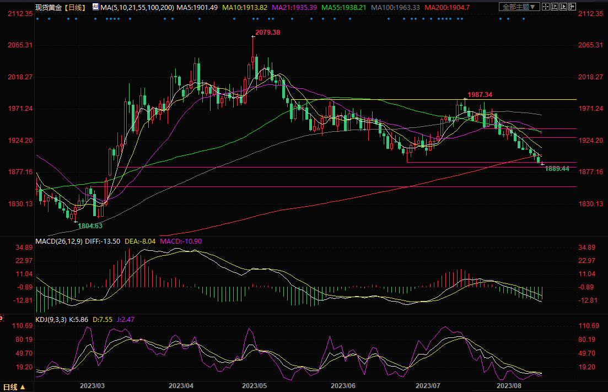Click the MA(5,10,21,55,100,200) indicator label
Viewport: 608px width, 392px height.
click(138, 7)
